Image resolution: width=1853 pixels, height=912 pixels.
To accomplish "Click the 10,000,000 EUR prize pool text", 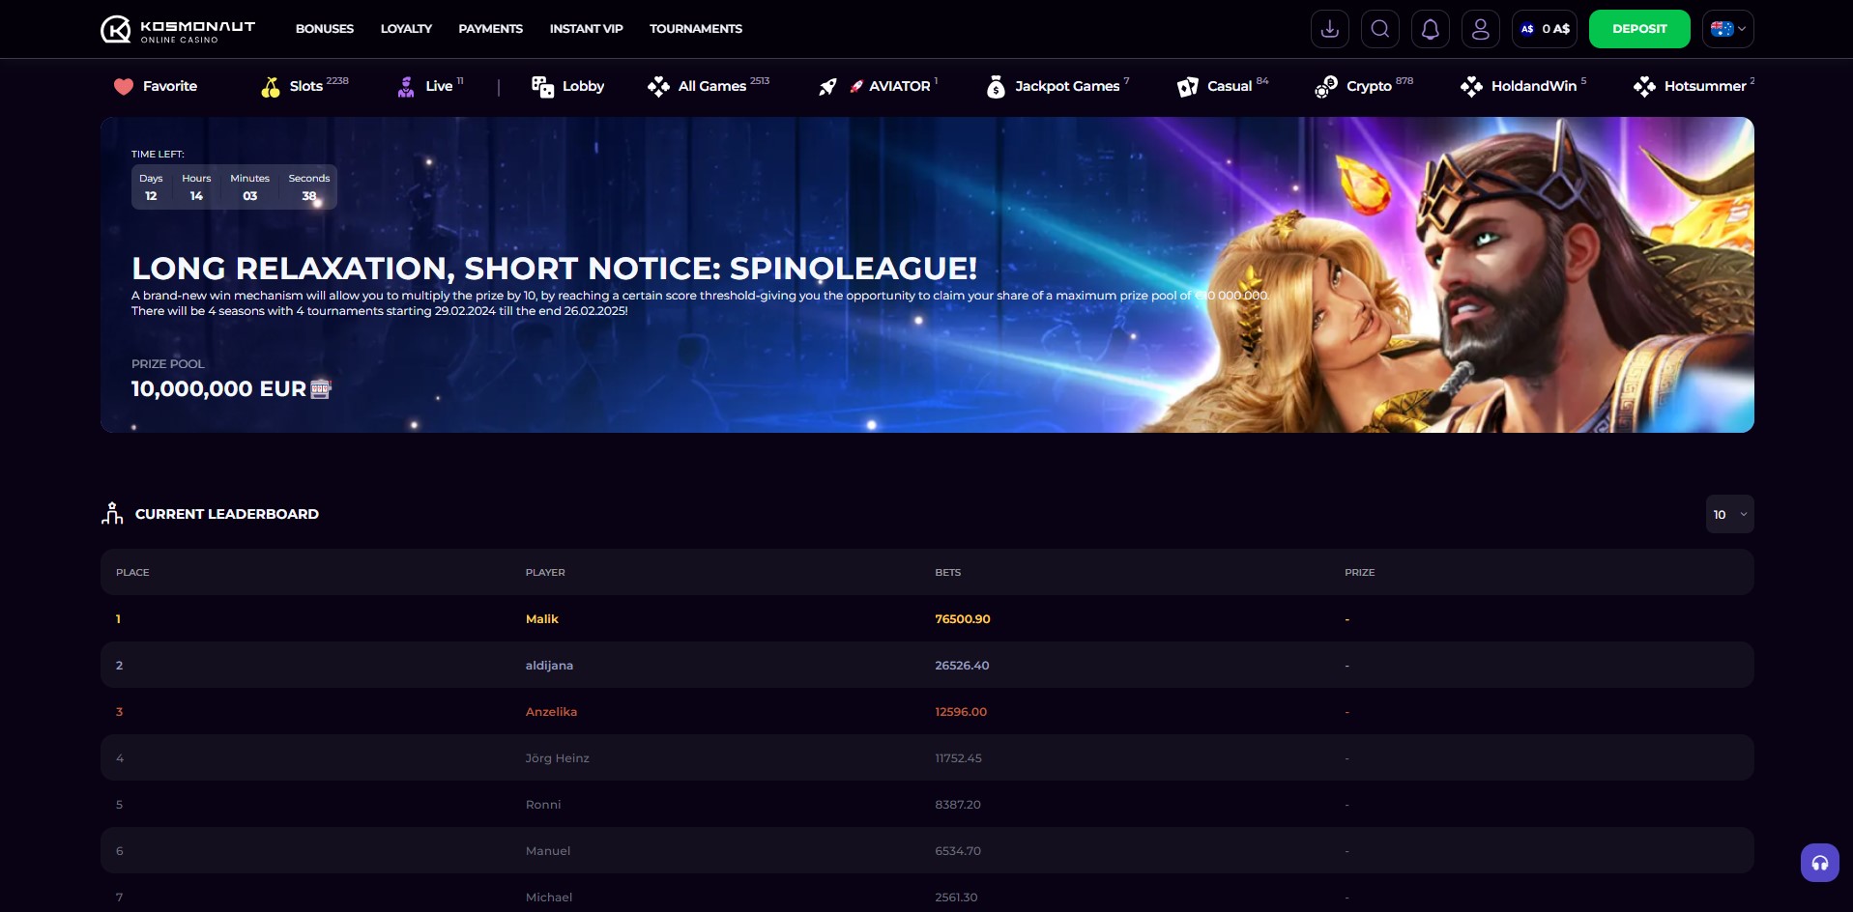I will [218, 388].
